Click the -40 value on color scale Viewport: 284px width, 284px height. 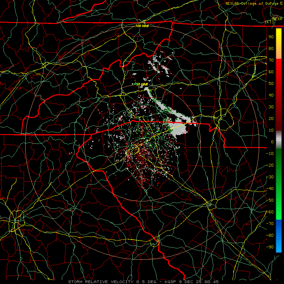point(270,189)
